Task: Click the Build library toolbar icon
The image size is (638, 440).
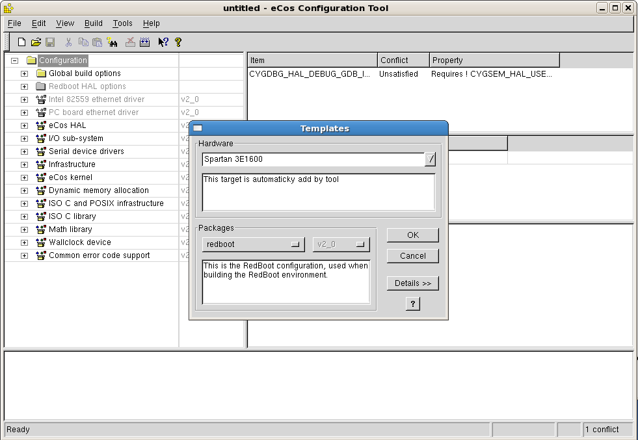Action: [144, 42]
